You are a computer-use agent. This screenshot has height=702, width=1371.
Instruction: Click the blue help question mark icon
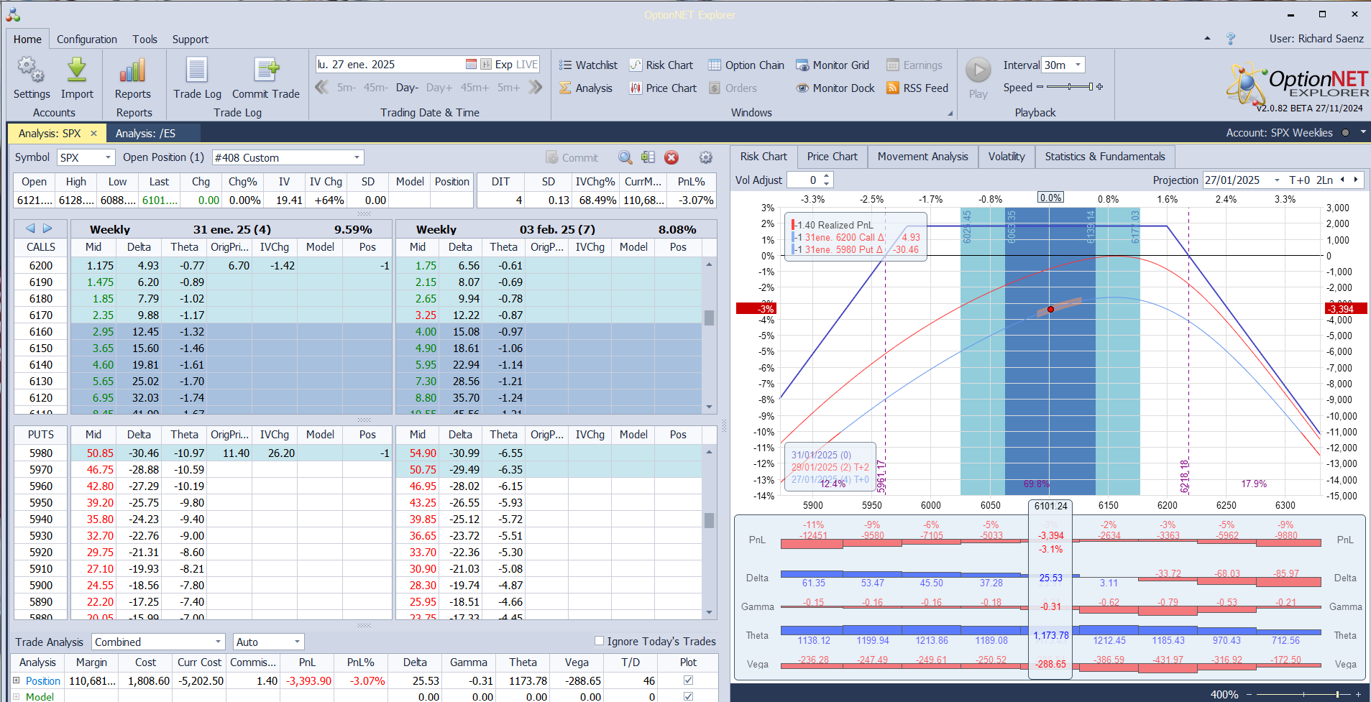point(1231,39)
